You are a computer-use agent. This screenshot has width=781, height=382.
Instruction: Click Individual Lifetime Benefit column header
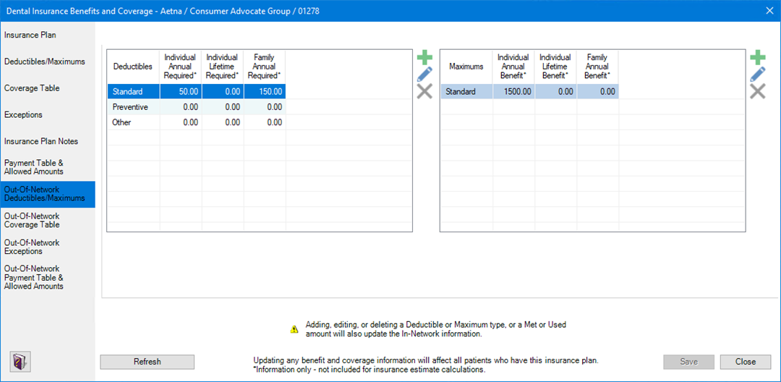[x=556, y=67]
